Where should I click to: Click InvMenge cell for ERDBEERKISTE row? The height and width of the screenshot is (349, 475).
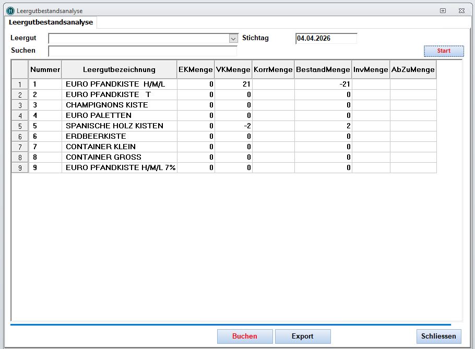click(x=371, y=136)
